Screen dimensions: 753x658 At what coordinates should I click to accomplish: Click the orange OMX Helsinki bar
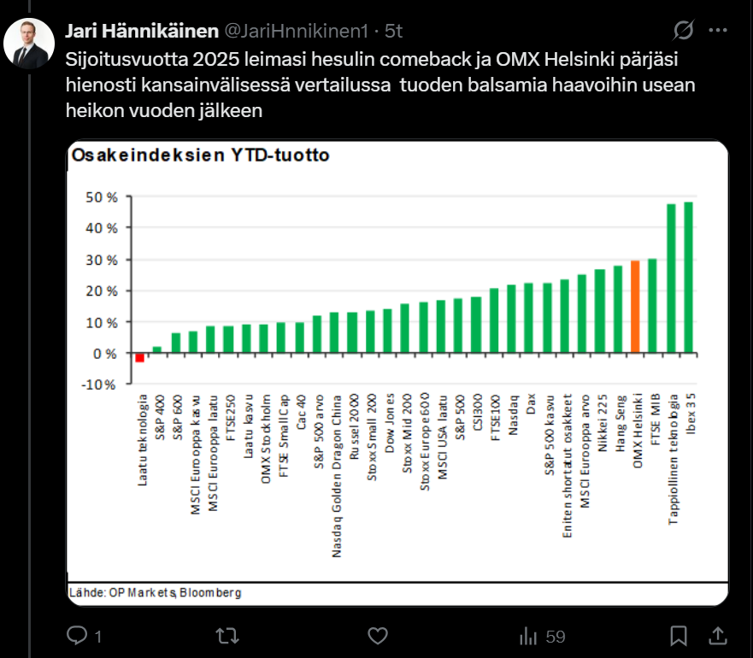(x=635, y=307)
